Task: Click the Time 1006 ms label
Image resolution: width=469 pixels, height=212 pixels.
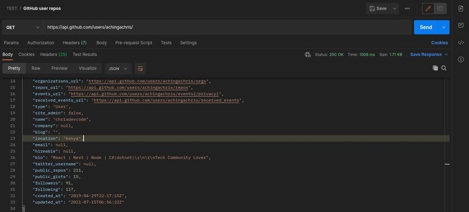Action: tap(361, 55)
